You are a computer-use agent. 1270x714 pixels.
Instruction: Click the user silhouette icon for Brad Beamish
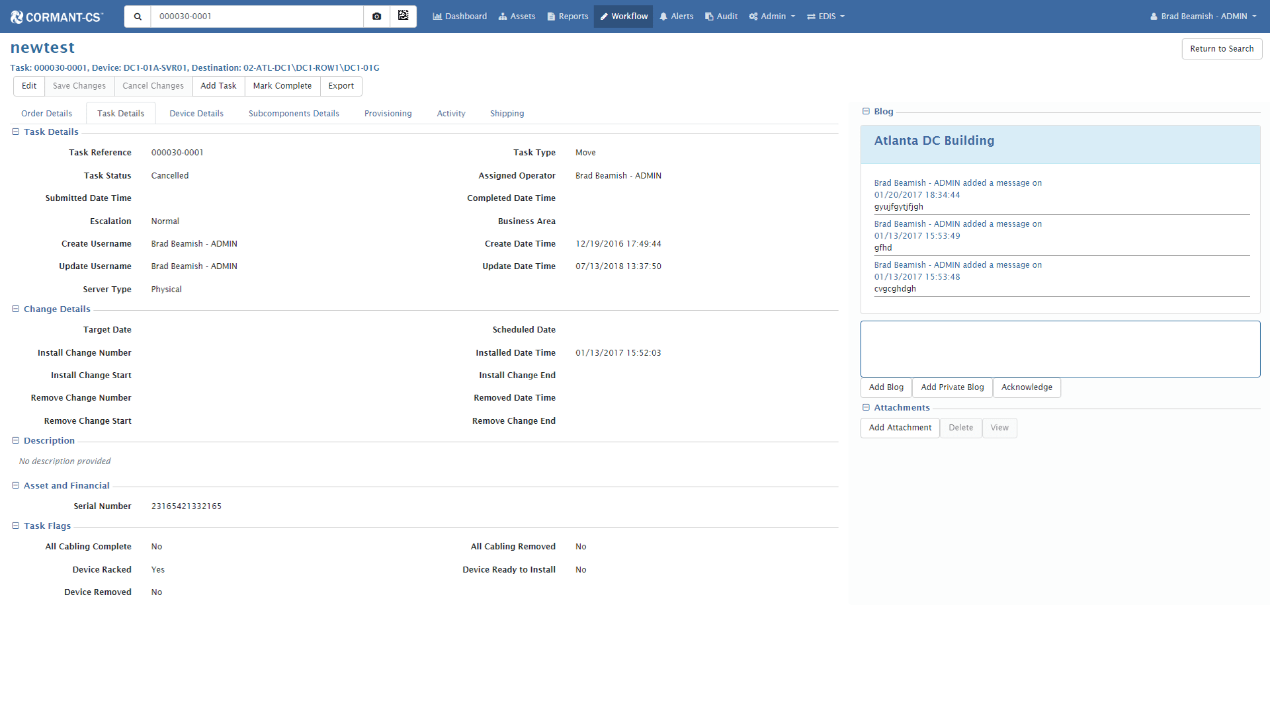coord(1154,16)
